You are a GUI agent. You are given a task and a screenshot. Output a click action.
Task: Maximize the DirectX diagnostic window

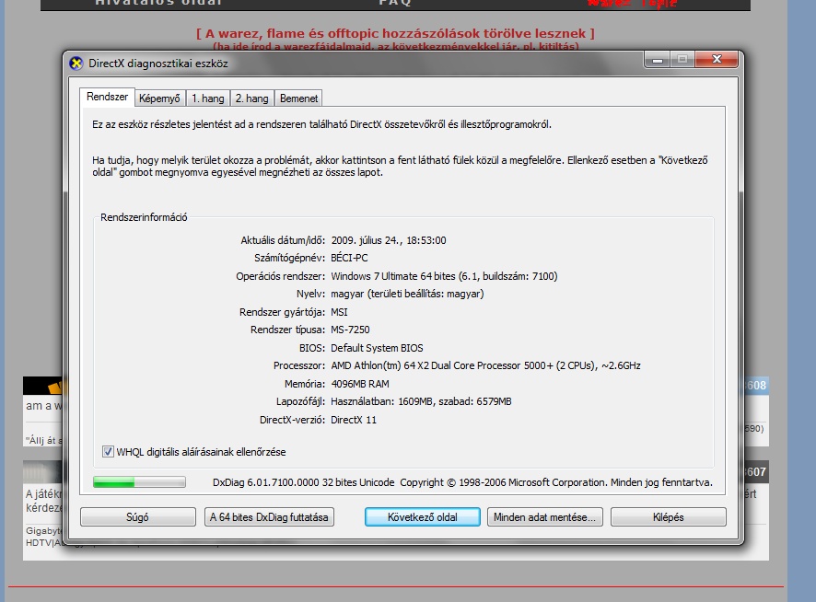[x=682, y=60]
